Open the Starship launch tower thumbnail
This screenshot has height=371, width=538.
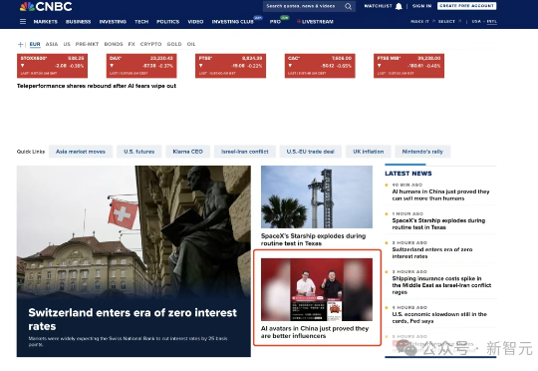317,196
